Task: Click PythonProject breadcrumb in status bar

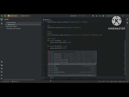Action: [x=6, y=81]
